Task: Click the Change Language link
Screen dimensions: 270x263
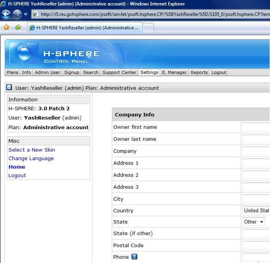Action: pos(31,159)
